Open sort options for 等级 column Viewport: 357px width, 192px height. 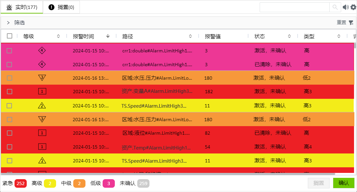coord(58,36)
